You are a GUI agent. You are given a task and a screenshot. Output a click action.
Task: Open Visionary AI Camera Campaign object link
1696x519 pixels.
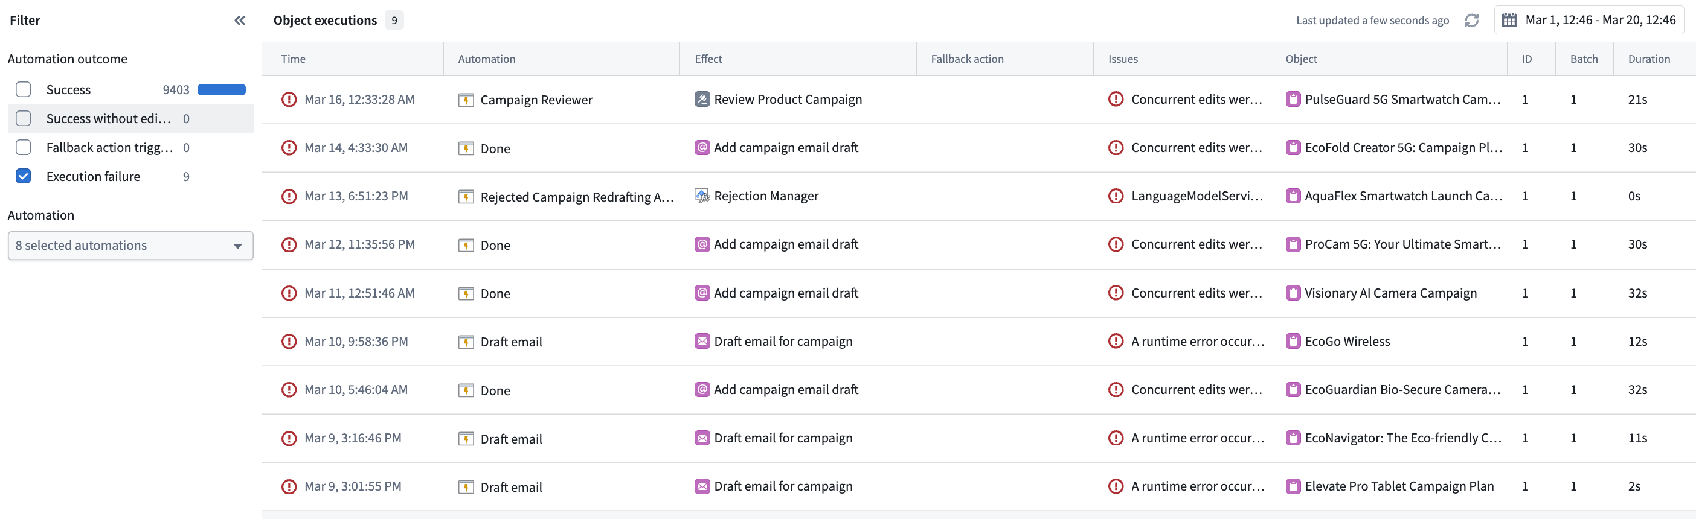pyautogui.click(x=1390, y=293)
